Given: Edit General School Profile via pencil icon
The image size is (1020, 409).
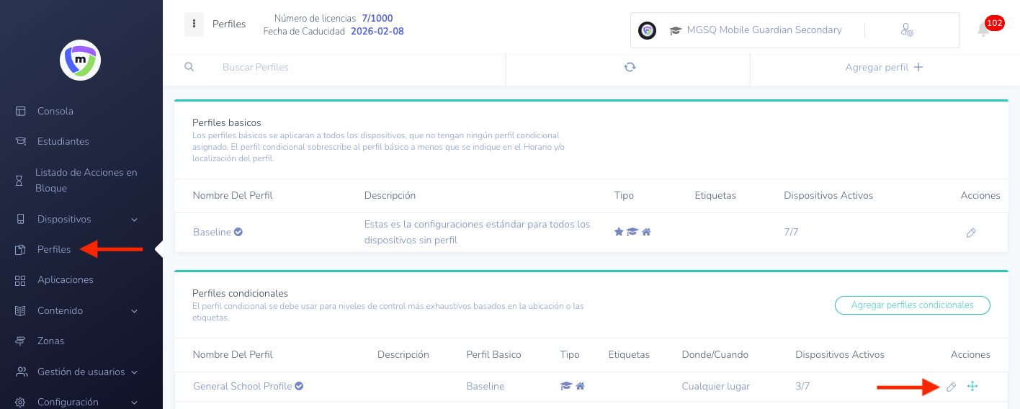Looking at the screenshot, I should click(951, 387).
